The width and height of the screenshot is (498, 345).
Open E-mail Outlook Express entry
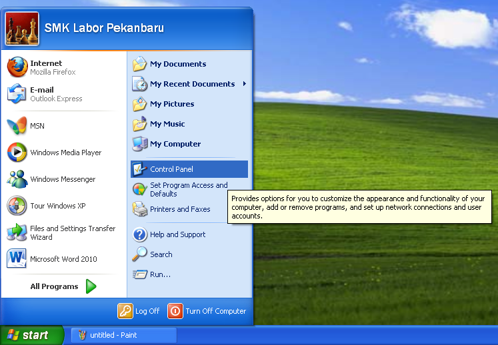63,94
